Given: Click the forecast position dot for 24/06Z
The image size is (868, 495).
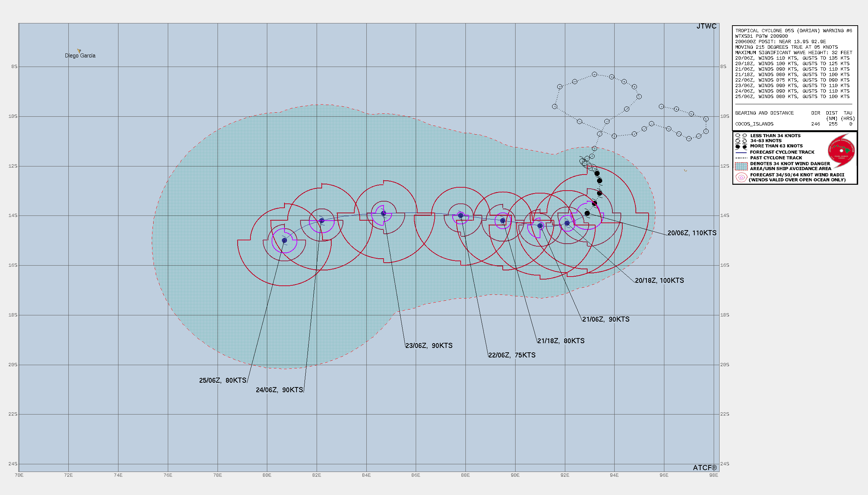Looking at the screenshot, I should click(x=322, y=221).
